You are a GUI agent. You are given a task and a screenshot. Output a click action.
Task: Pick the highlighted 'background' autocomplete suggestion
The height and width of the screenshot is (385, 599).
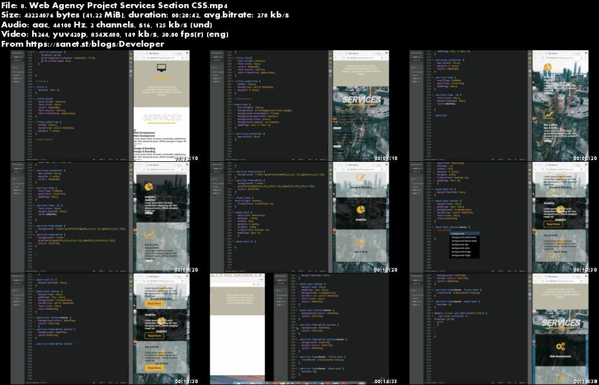[464, 234]
